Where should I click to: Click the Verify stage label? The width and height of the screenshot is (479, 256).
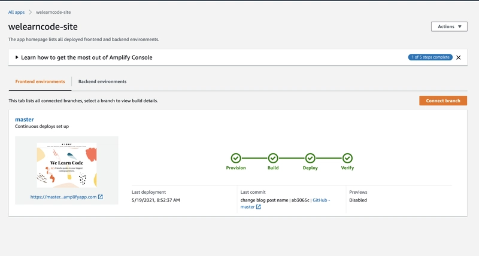click(347, 168)
